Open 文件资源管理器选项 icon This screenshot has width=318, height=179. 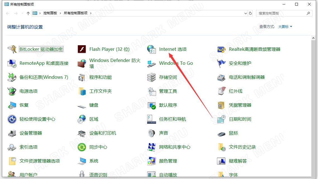click(12, 161)
